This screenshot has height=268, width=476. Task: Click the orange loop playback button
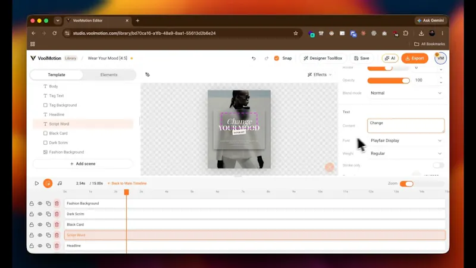(48, 183)
